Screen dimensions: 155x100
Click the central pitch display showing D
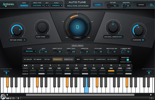click(x=77, y=27)
